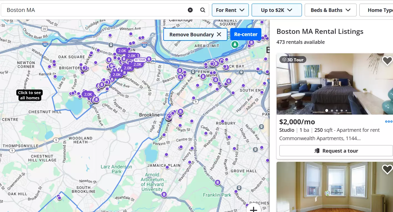Image resolution: width=393 pixels, height=212 pixels.
Task: Open 2.0K price marker near Chestnut Hill Ave
Action: tap(88, 94)
